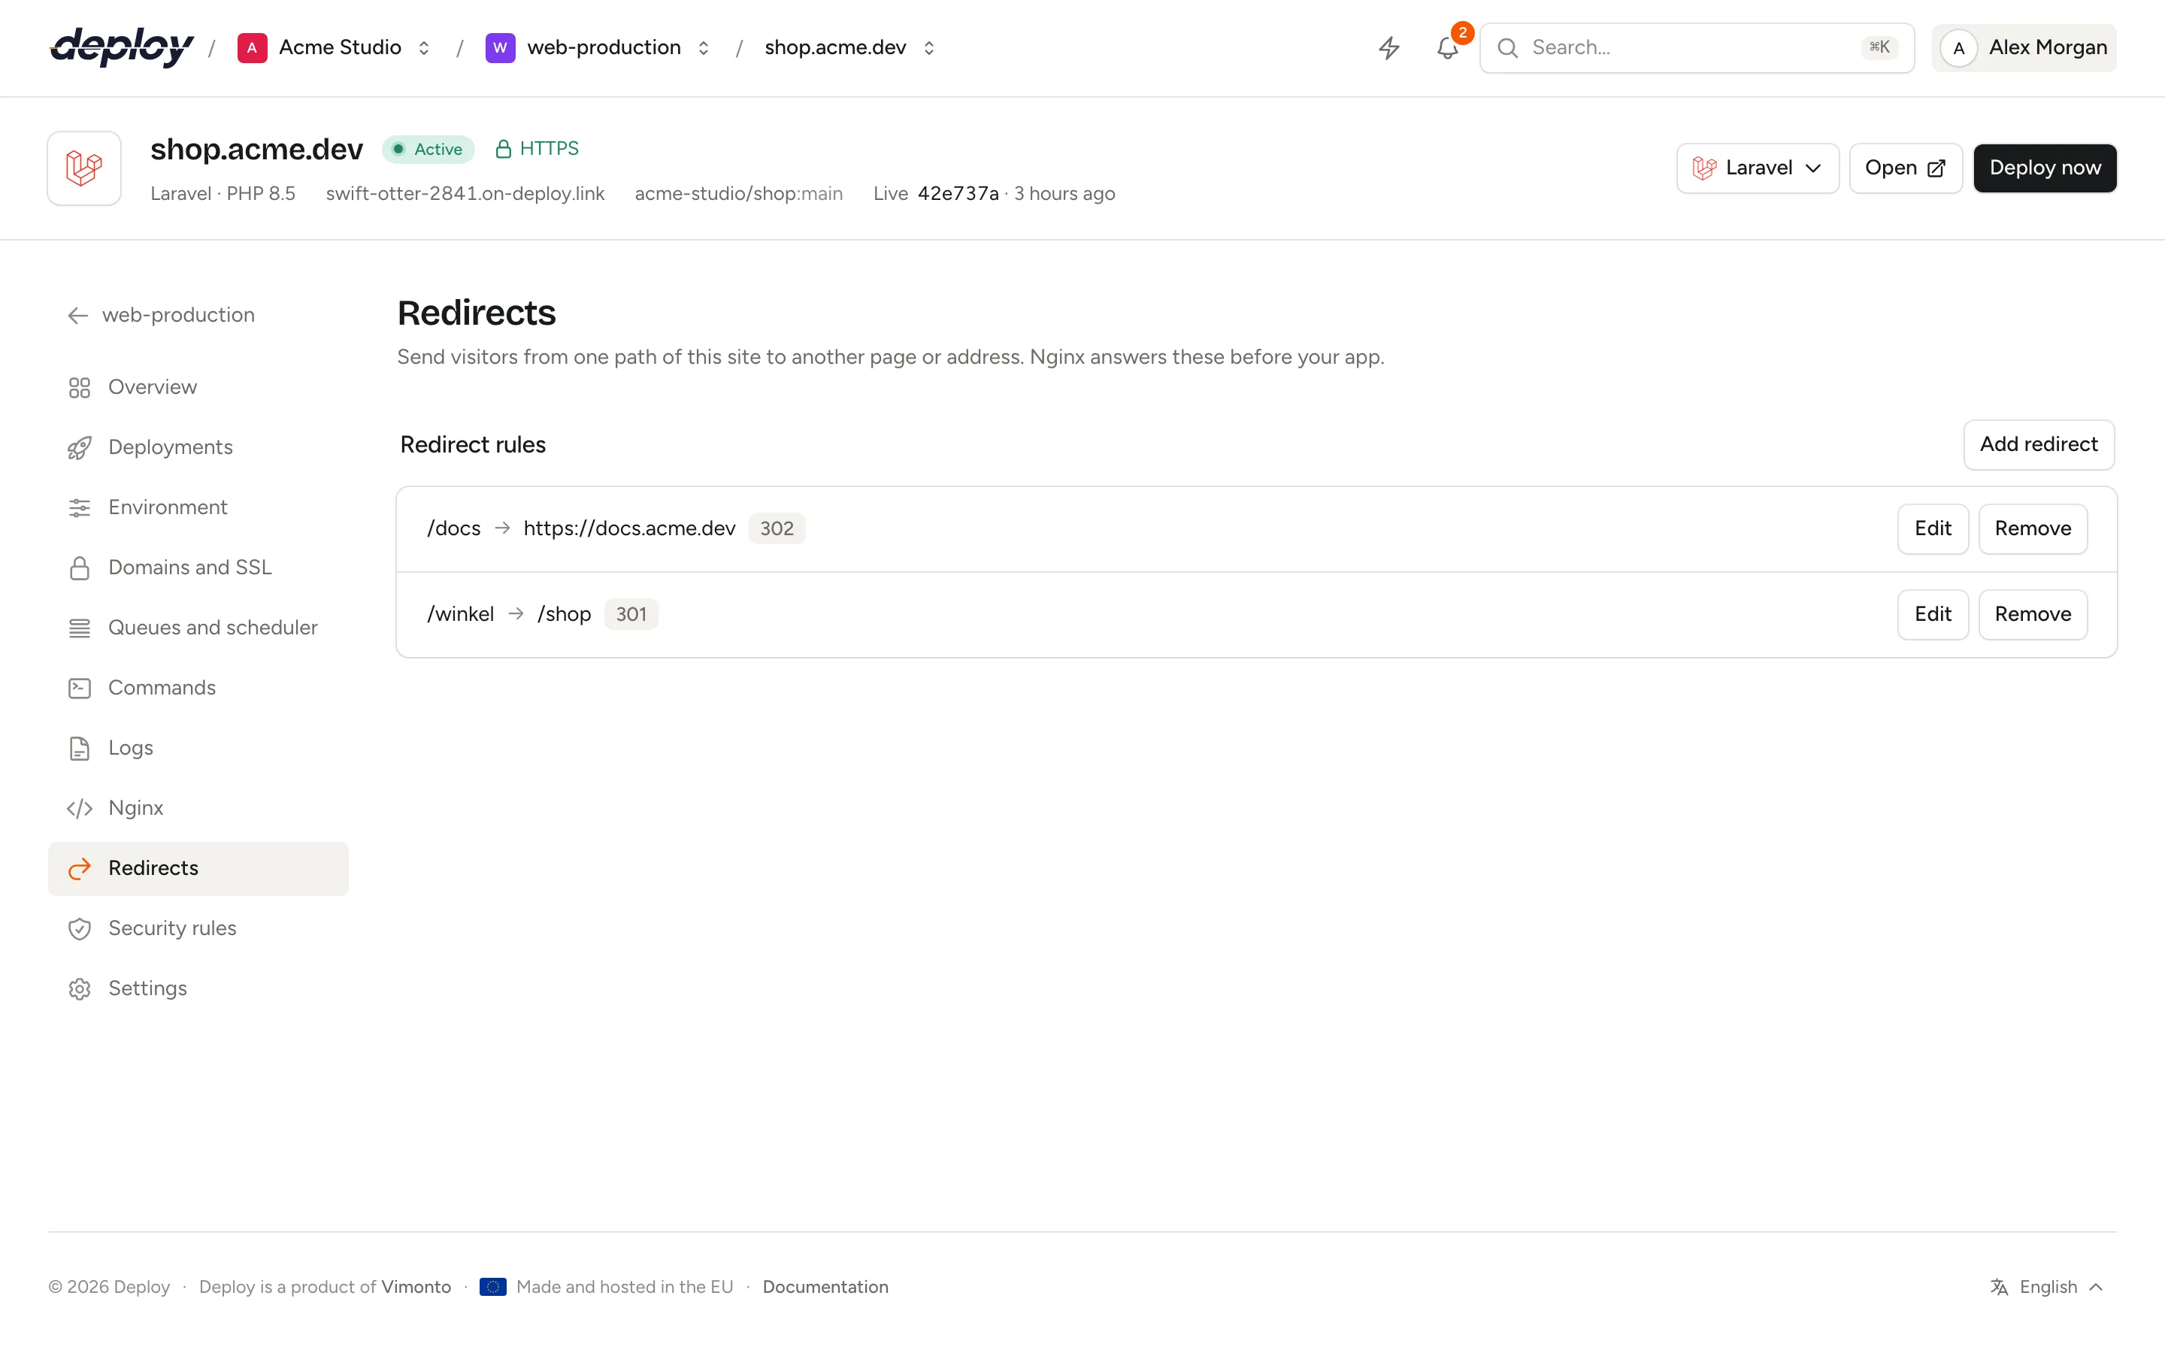
Task: Open Domains and SSL section
Action: (x=198, y=568)
